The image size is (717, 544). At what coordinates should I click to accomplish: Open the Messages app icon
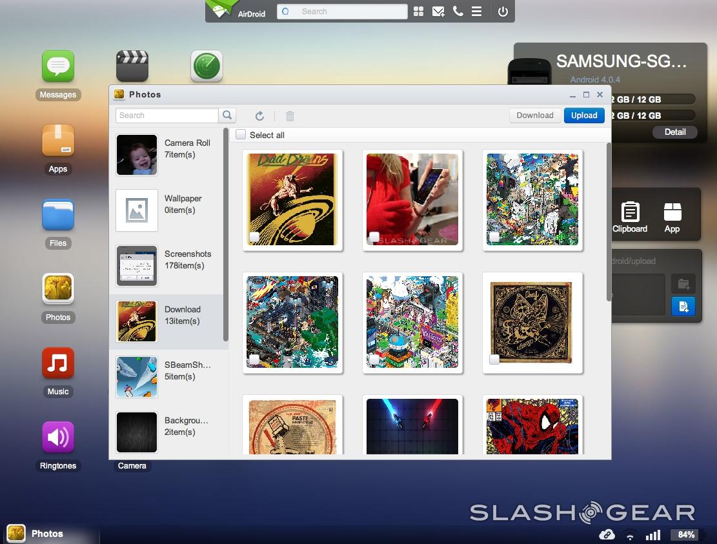pos(58,68)
